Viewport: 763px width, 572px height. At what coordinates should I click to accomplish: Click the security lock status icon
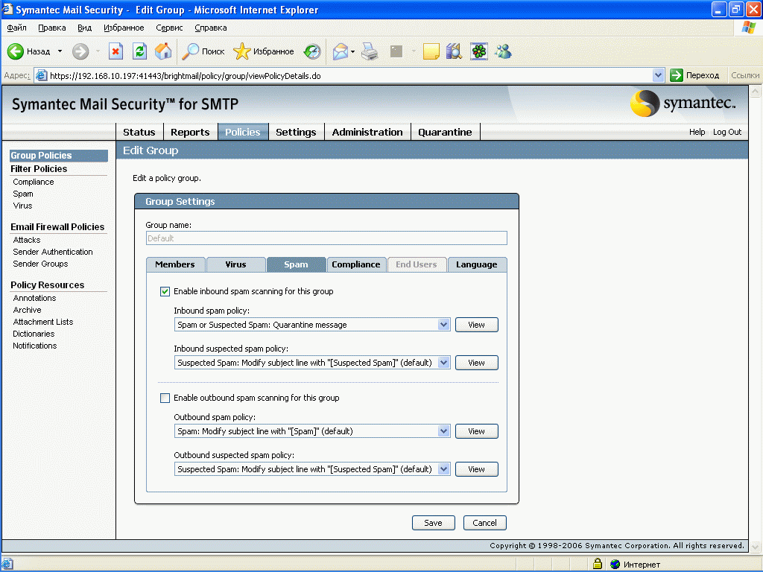598,564
